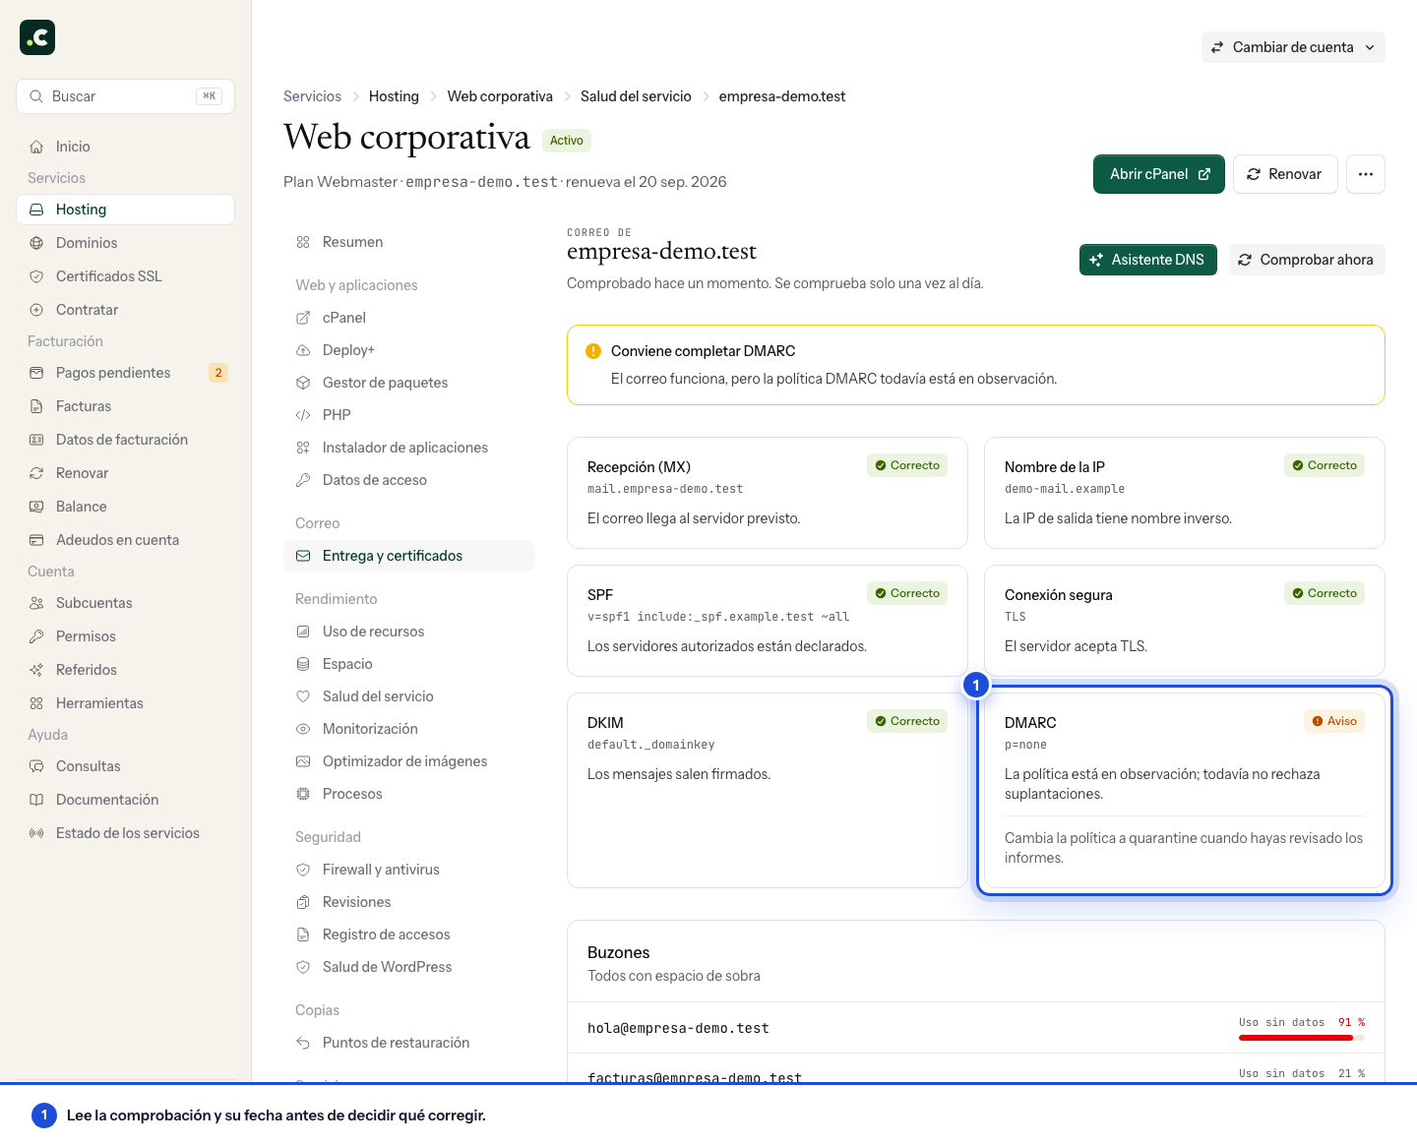The height and width of the screenshot is (1145, 1417).
Task: Click the Abrir cPanel button
Action: pos(1159,174)
